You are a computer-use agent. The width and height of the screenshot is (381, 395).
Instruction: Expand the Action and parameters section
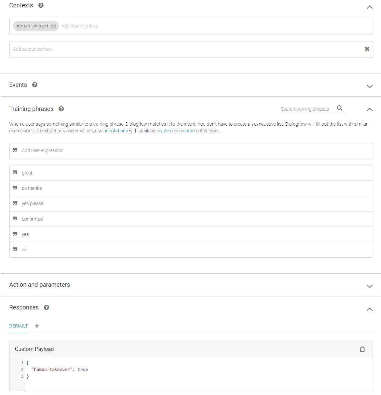pyautogui.click(x=369, y=286)
